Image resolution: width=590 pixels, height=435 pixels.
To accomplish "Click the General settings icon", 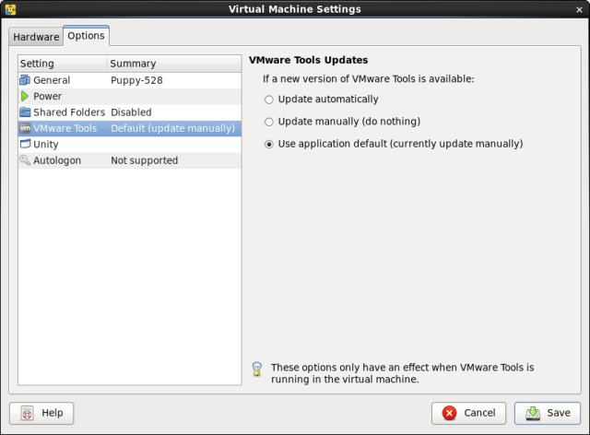I will coord(25,80).
